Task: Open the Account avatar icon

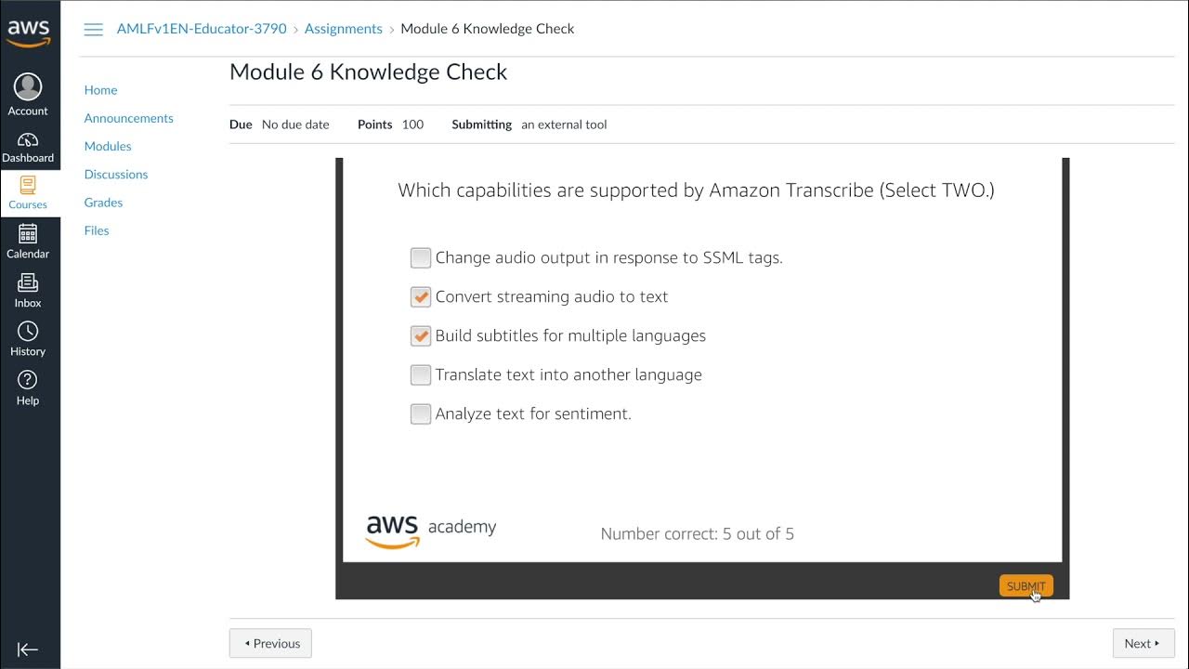Action: click(x=28, y=87)
